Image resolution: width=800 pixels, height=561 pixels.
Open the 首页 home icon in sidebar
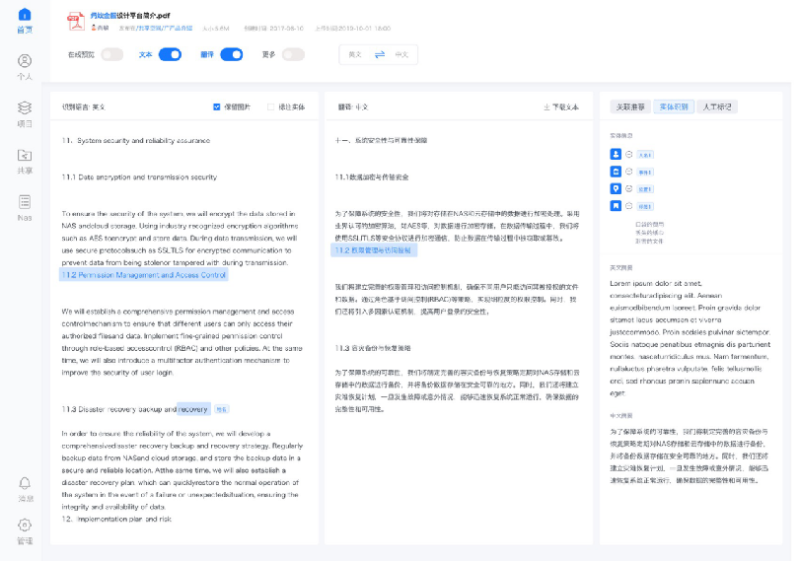point(25,14)
